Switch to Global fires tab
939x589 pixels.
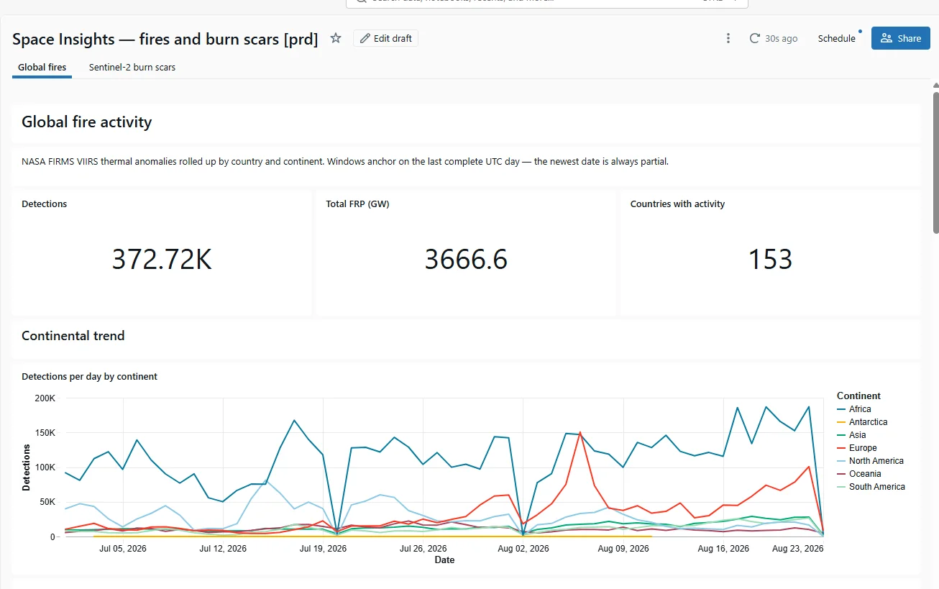tap(42, 67)
